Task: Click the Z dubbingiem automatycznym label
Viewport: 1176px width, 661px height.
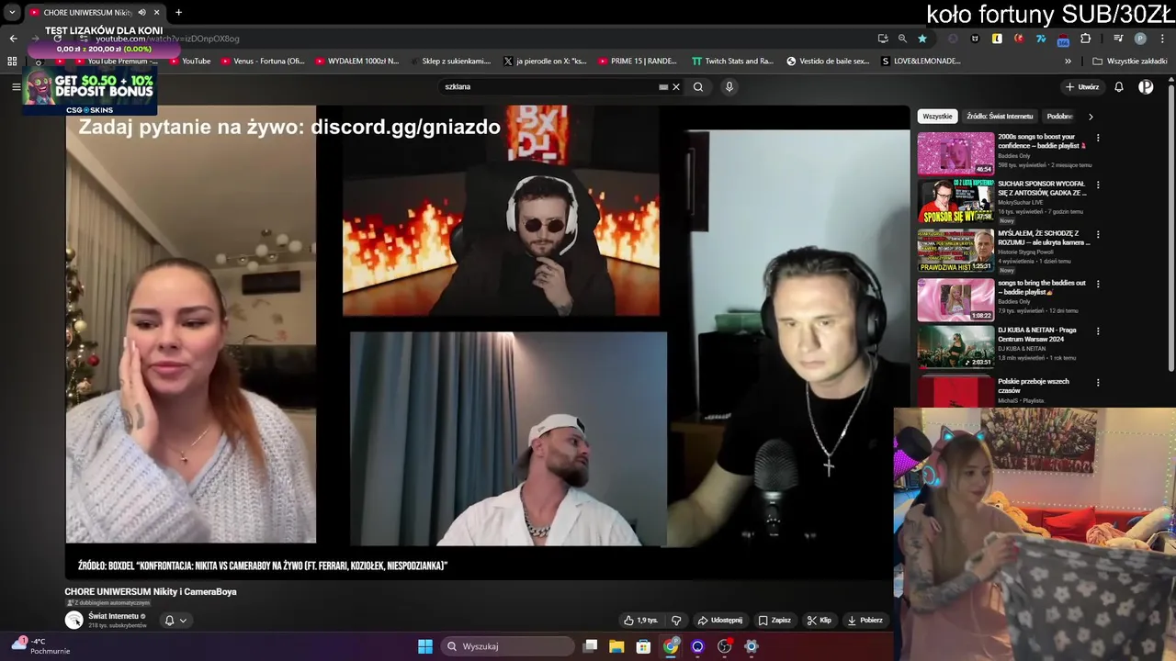Action: tap(107, 603)
